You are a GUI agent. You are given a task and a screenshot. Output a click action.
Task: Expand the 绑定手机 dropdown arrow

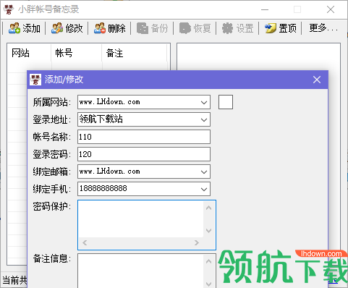[x=204, y=189]
